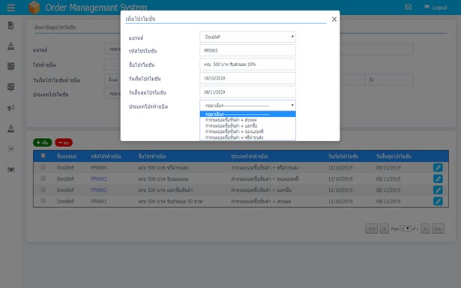The width and height of the screenshot is (461, 288).
Task: Open the PP0003 promotion code link
Action: (x=99, y=178)
